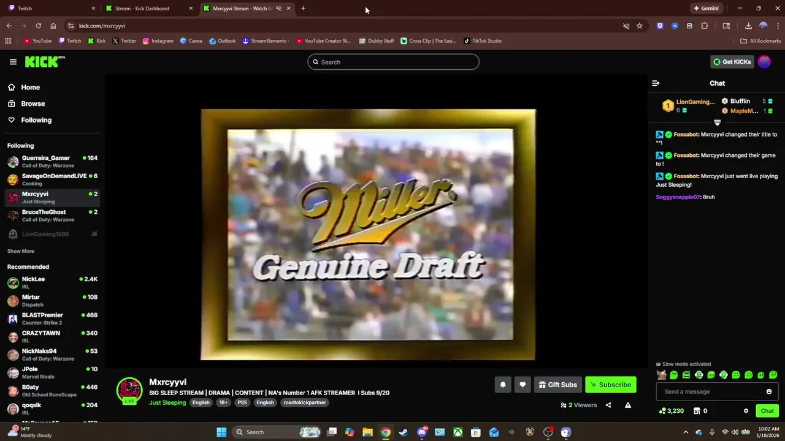Click the 18+ stream tag

[x=223, y=402]
